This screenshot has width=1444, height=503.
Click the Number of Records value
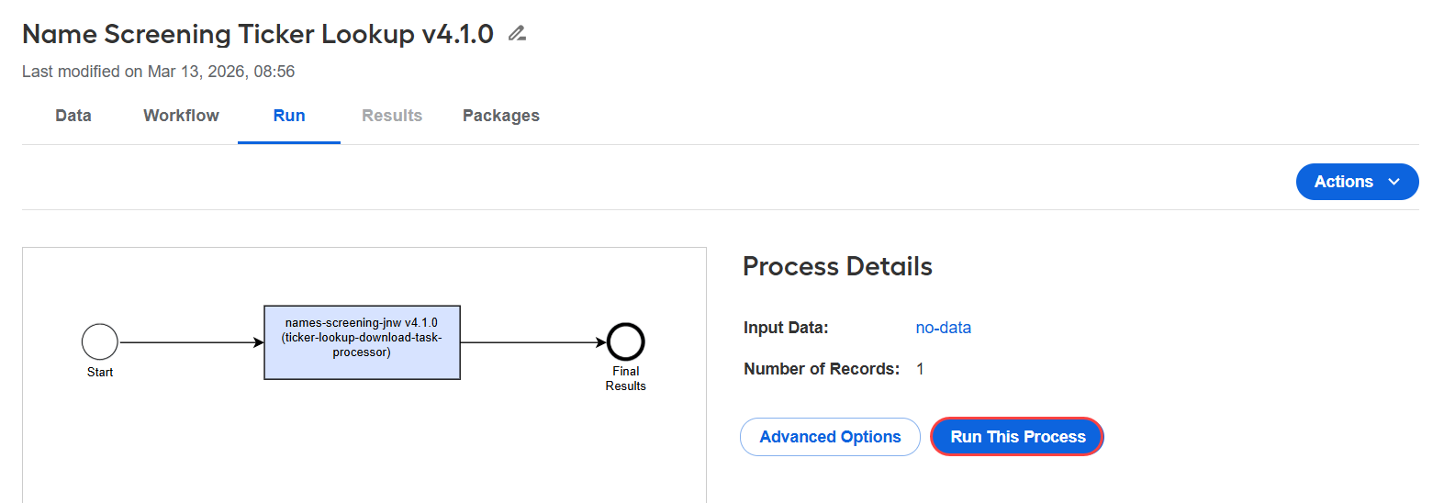(920, 369)
